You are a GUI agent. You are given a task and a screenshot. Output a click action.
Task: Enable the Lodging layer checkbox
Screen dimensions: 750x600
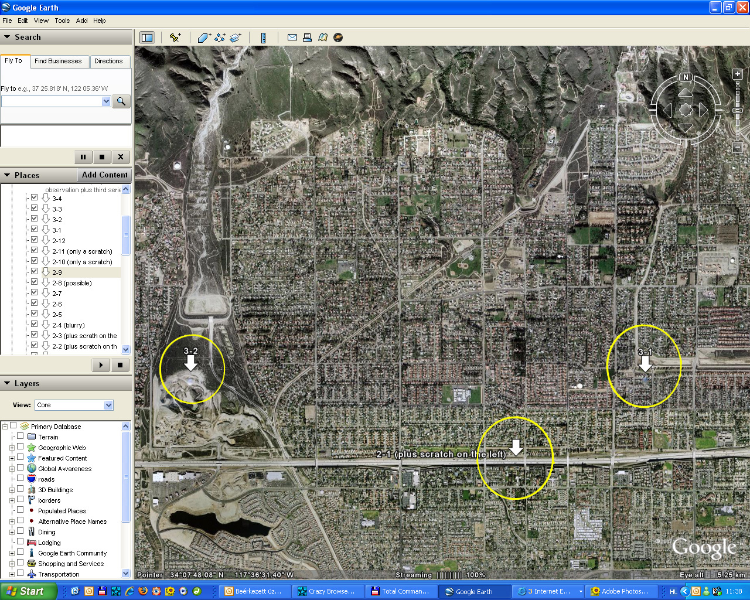click(x=20, y=541)
